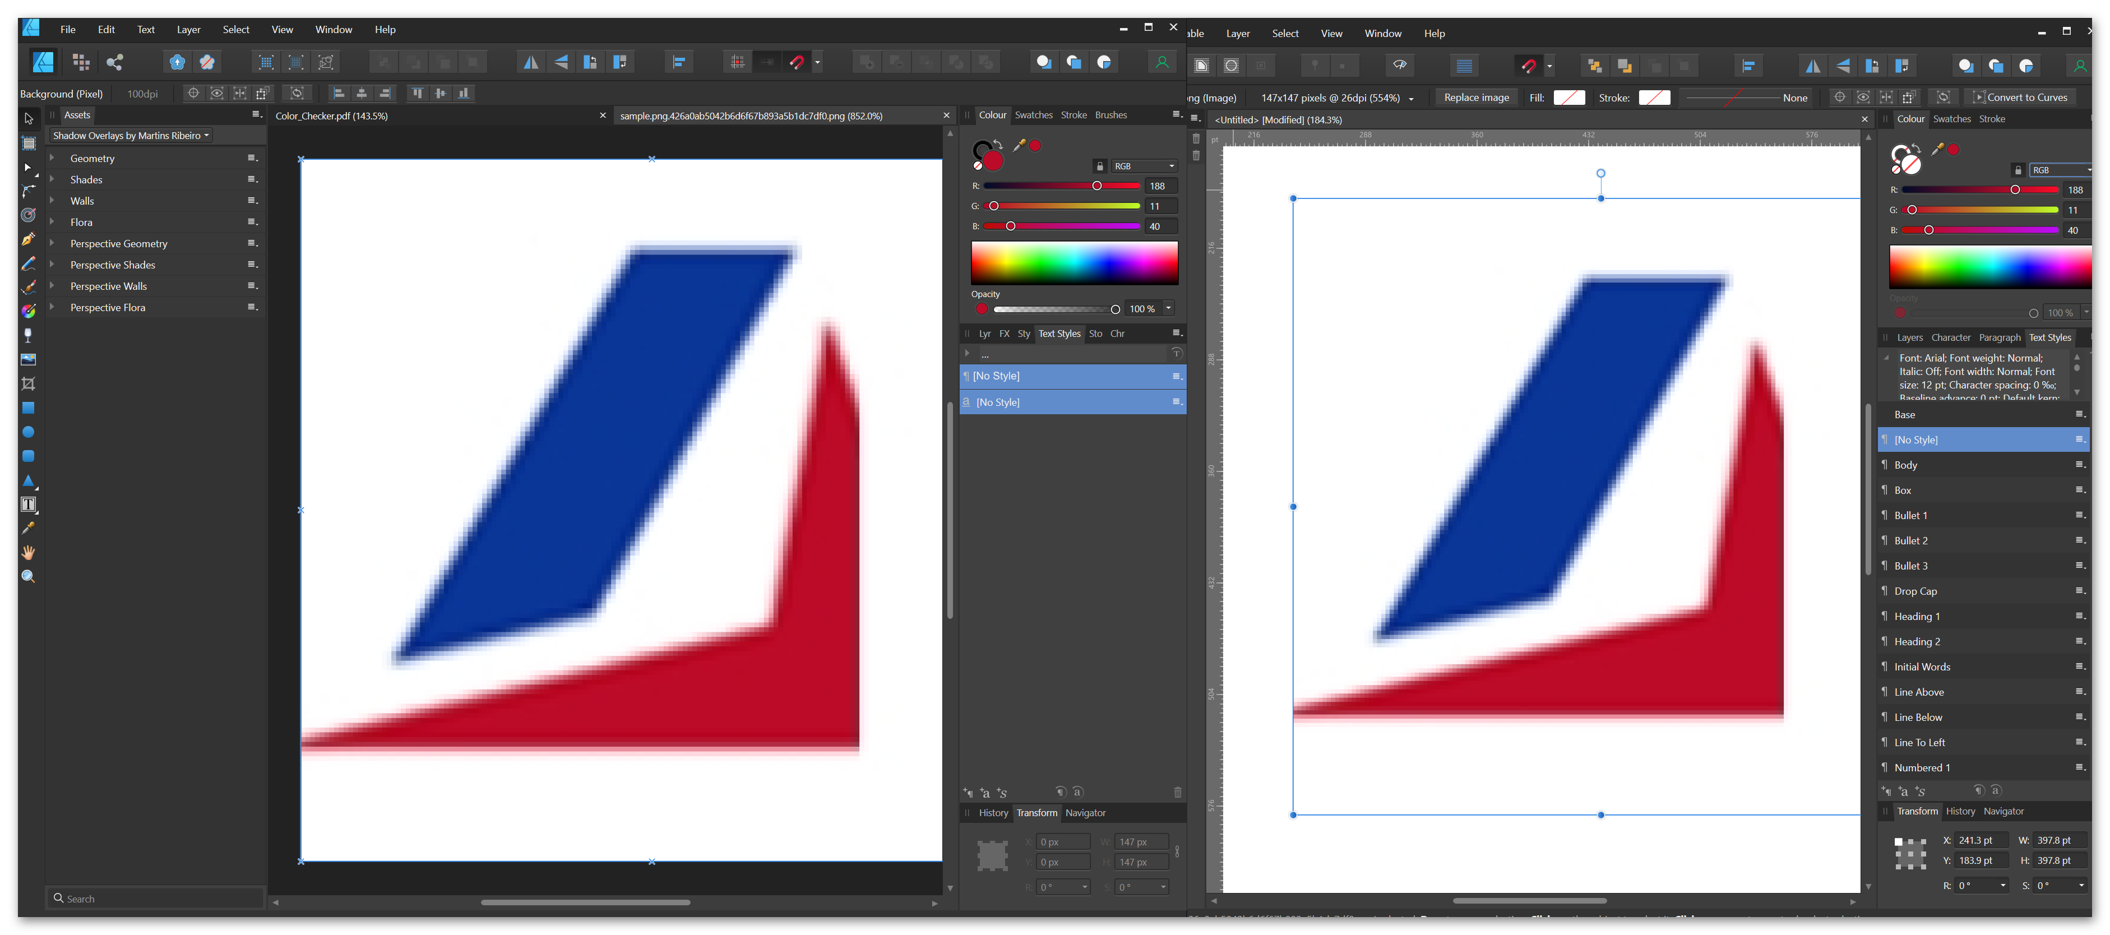
Task: Toggle Force Pixel Alignment in left toolbar
Action: 737,62
